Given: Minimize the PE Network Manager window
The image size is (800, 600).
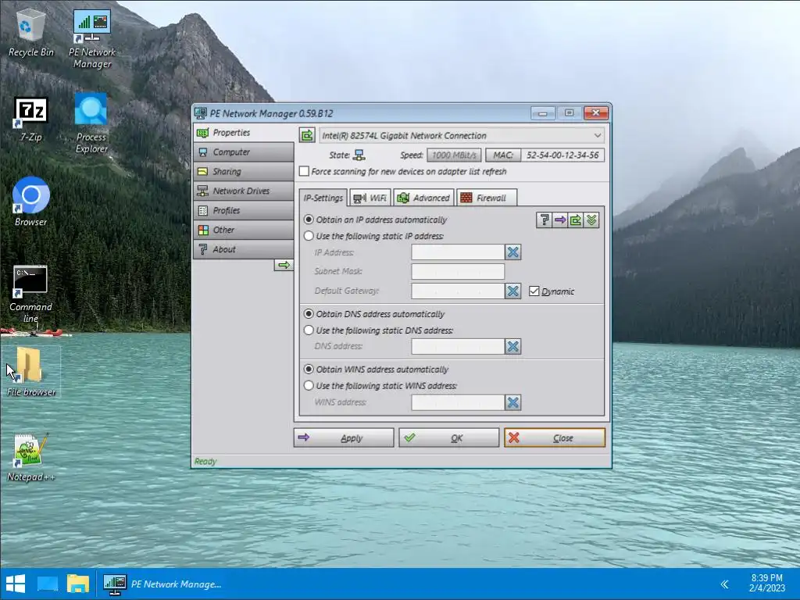Looking at the screenshot, I should click(543, 112).
